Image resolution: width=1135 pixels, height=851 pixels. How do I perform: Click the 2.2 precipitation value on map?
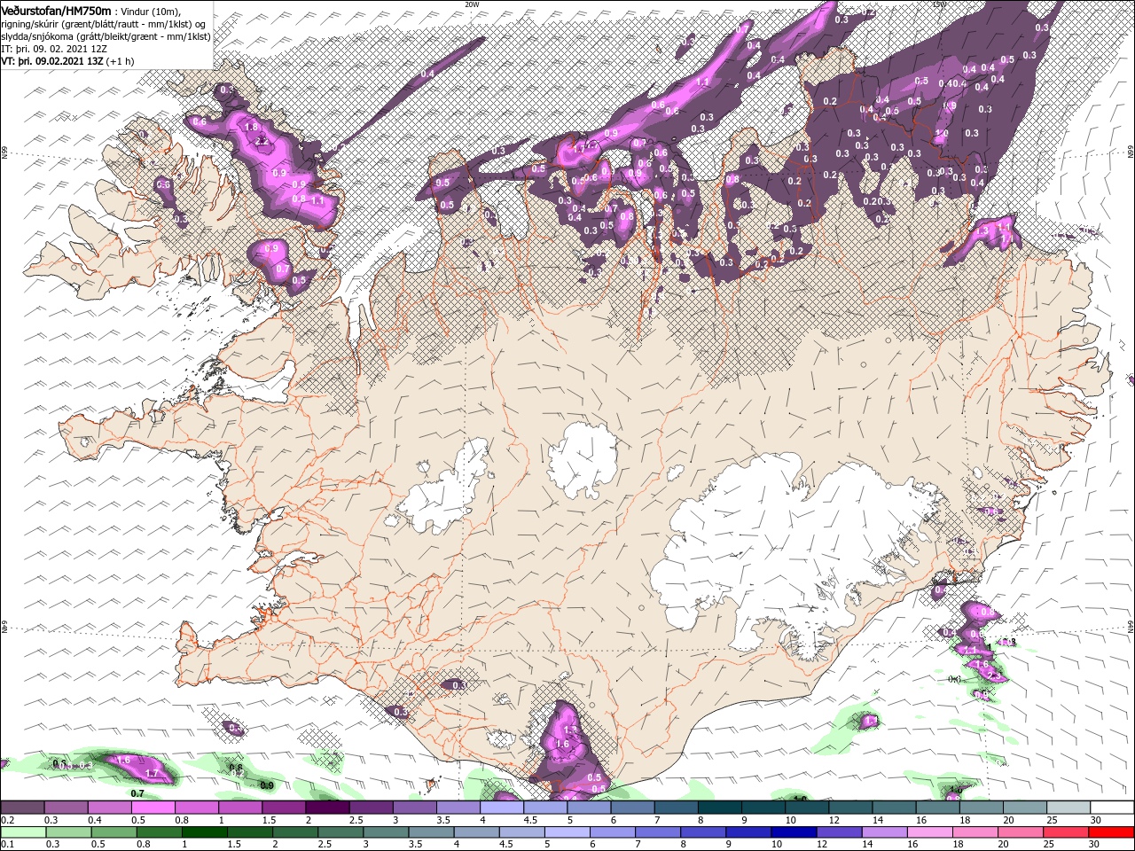point(261,141)
